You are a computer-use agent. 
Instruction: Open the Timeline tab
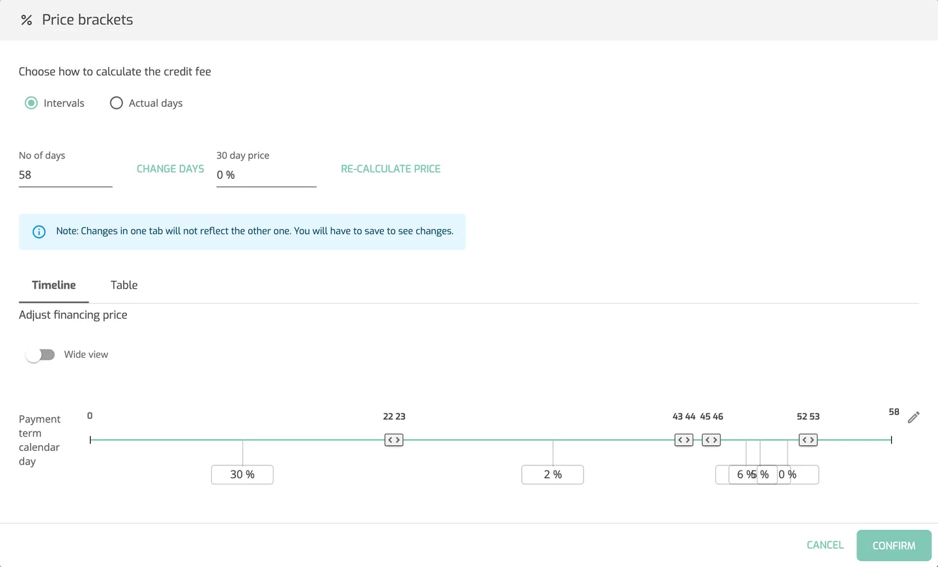(x=54, y=285)
